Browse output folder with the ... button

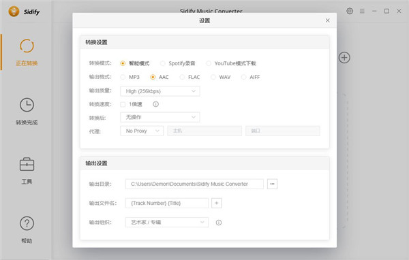[272, 184]
